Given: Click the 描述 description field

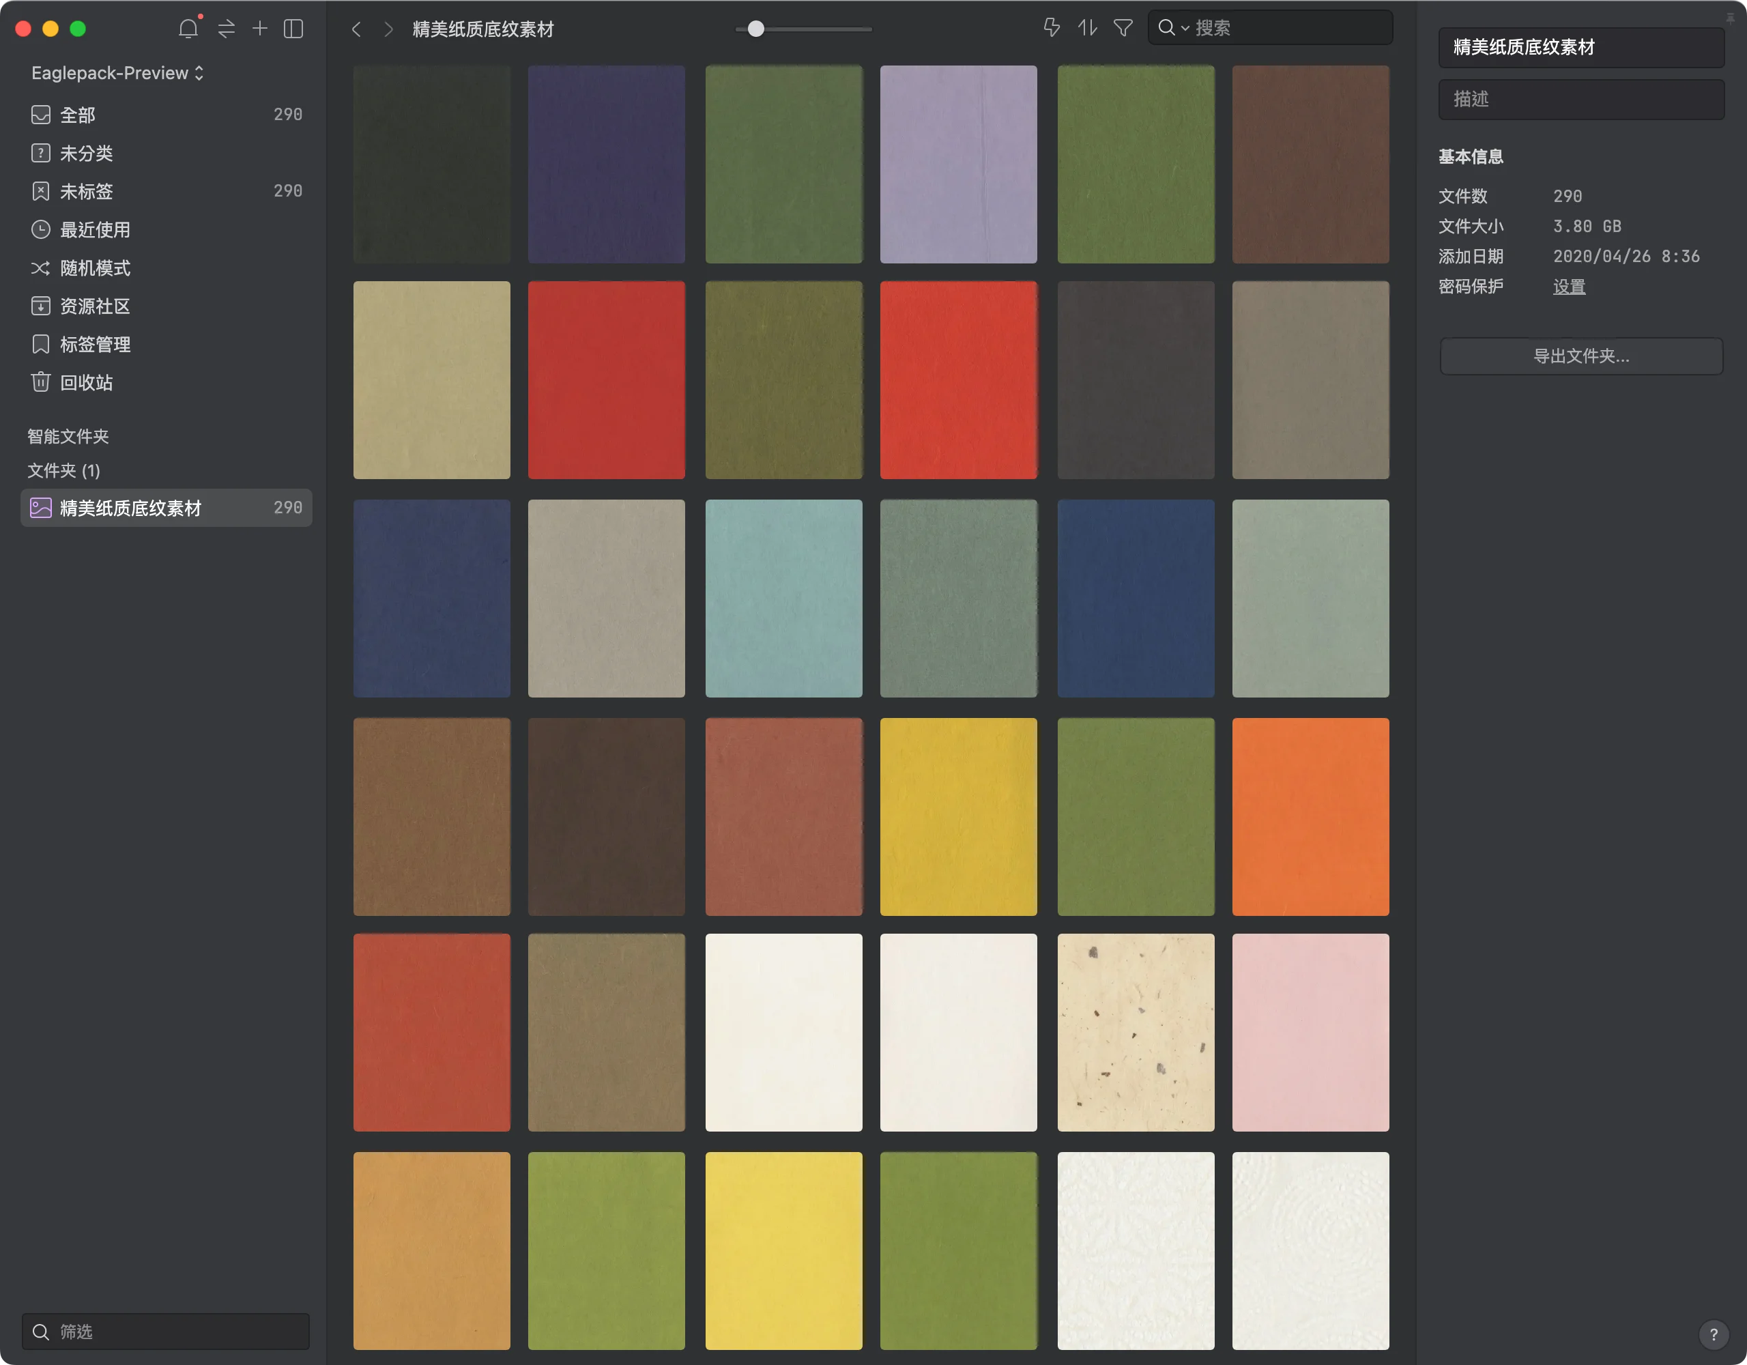Looking at the screenshot, I should pyautogui.click(x=1580, y=99).
